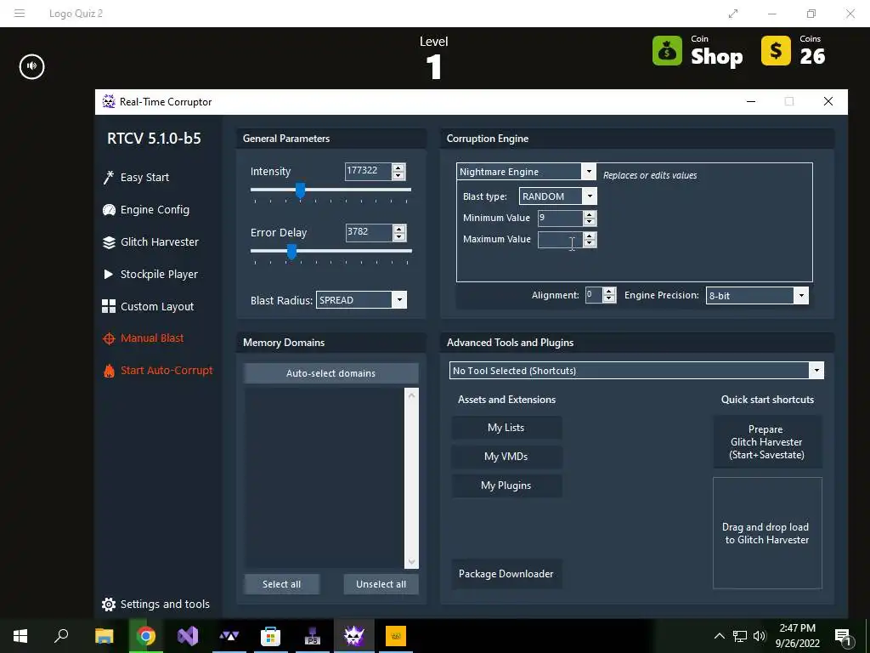Click the Glitch Harvester layers icon
This screenshot has width=870, height=653.
pos(109,242)
